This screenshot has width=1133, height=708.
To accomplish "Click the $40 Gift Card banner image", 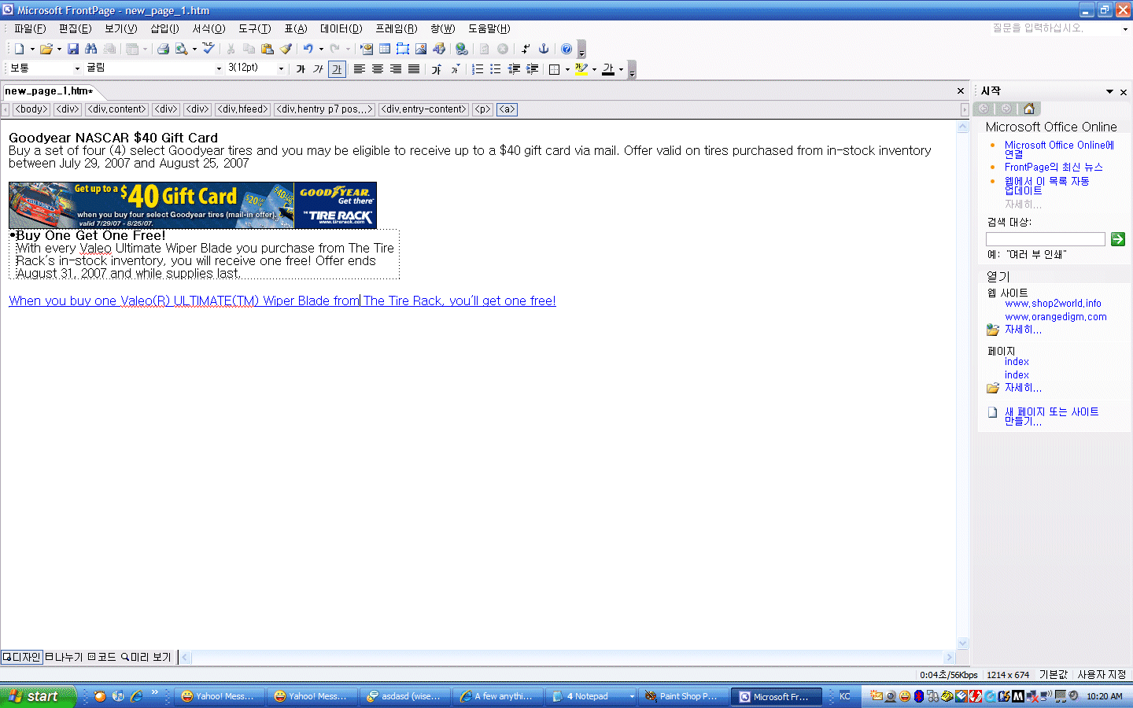I will (x=193, y=205).
